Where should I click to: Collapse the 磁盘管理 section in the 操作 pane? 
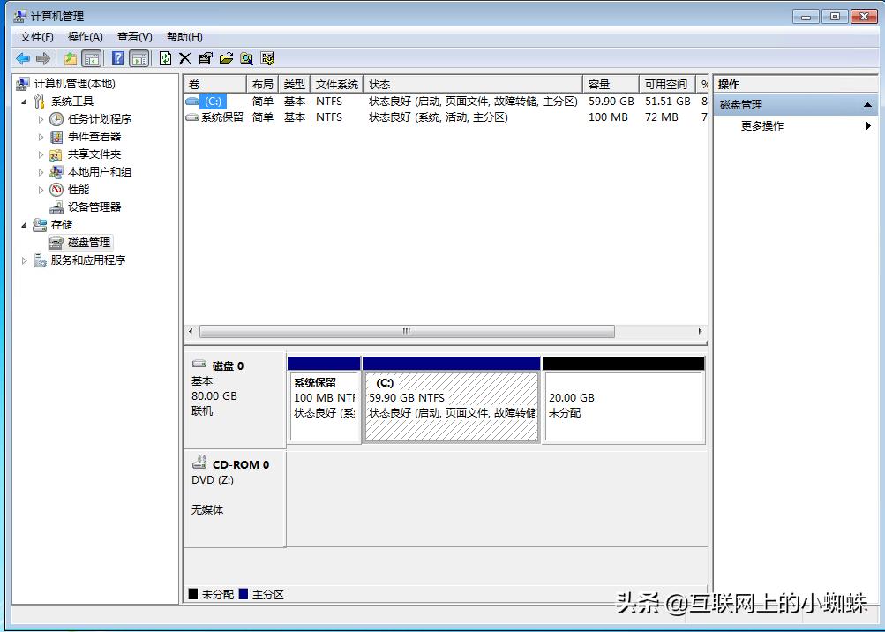click(867, 105)
